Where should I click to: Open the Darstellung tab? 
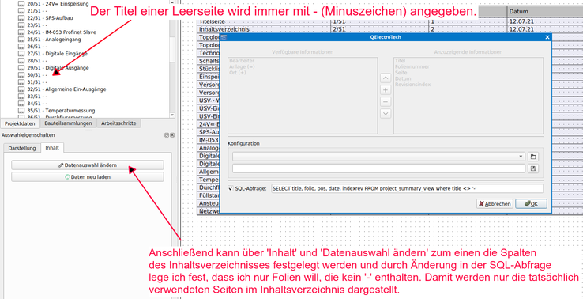point(22,148)
